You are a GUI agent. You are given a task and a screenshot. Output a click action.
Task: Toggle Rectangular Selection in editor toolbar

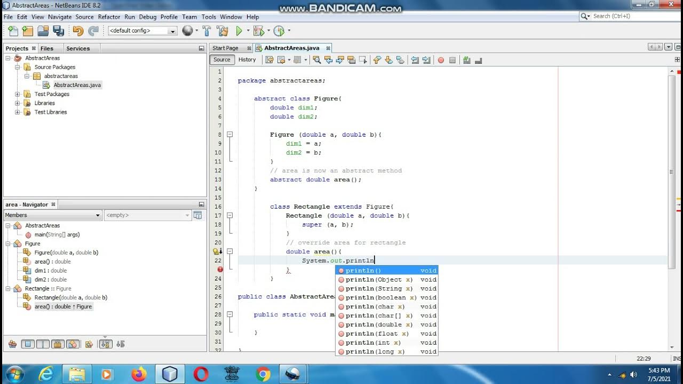(363, 60)
